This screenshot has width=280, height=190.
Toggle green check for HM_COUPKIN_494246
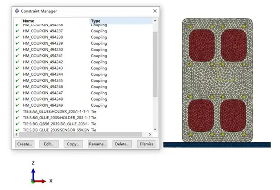pos(17,87)
